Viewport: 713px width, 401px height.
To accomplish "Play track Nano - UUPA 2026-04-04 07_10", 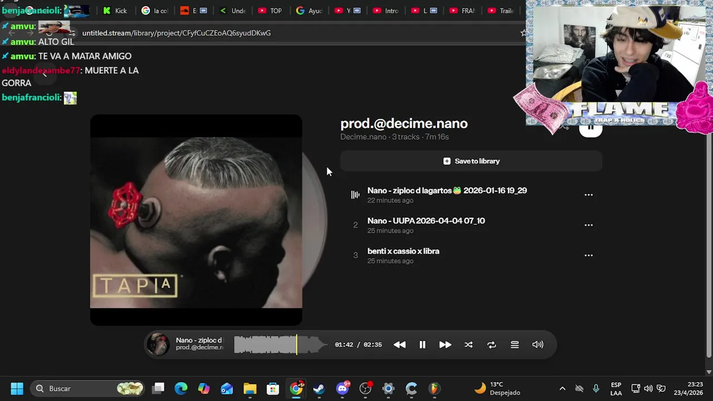I will tap(426, 221).
